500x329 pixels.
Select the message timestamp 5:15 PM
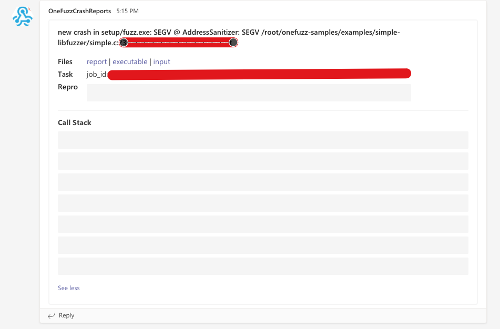[128, 11]
